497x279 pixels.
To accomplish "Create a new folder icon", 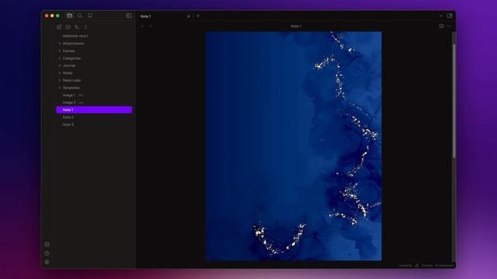I will (x=68, y=27).
